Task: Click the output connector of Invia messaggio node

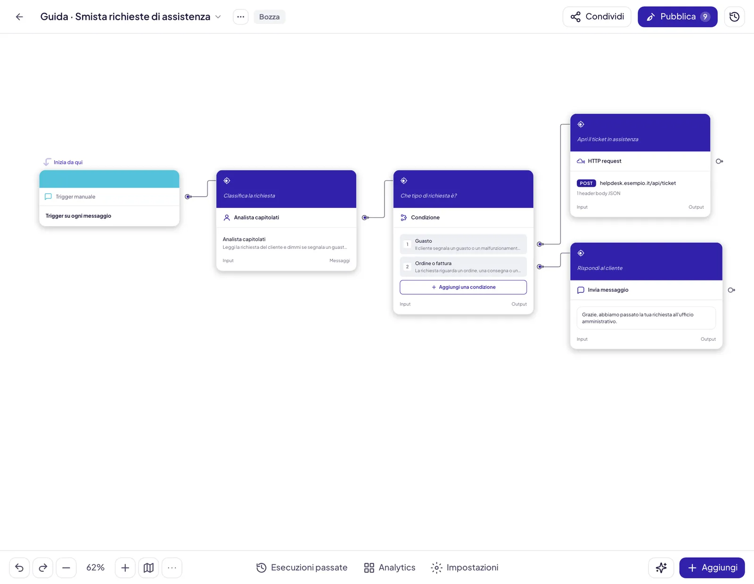Action: coord(731,290)
